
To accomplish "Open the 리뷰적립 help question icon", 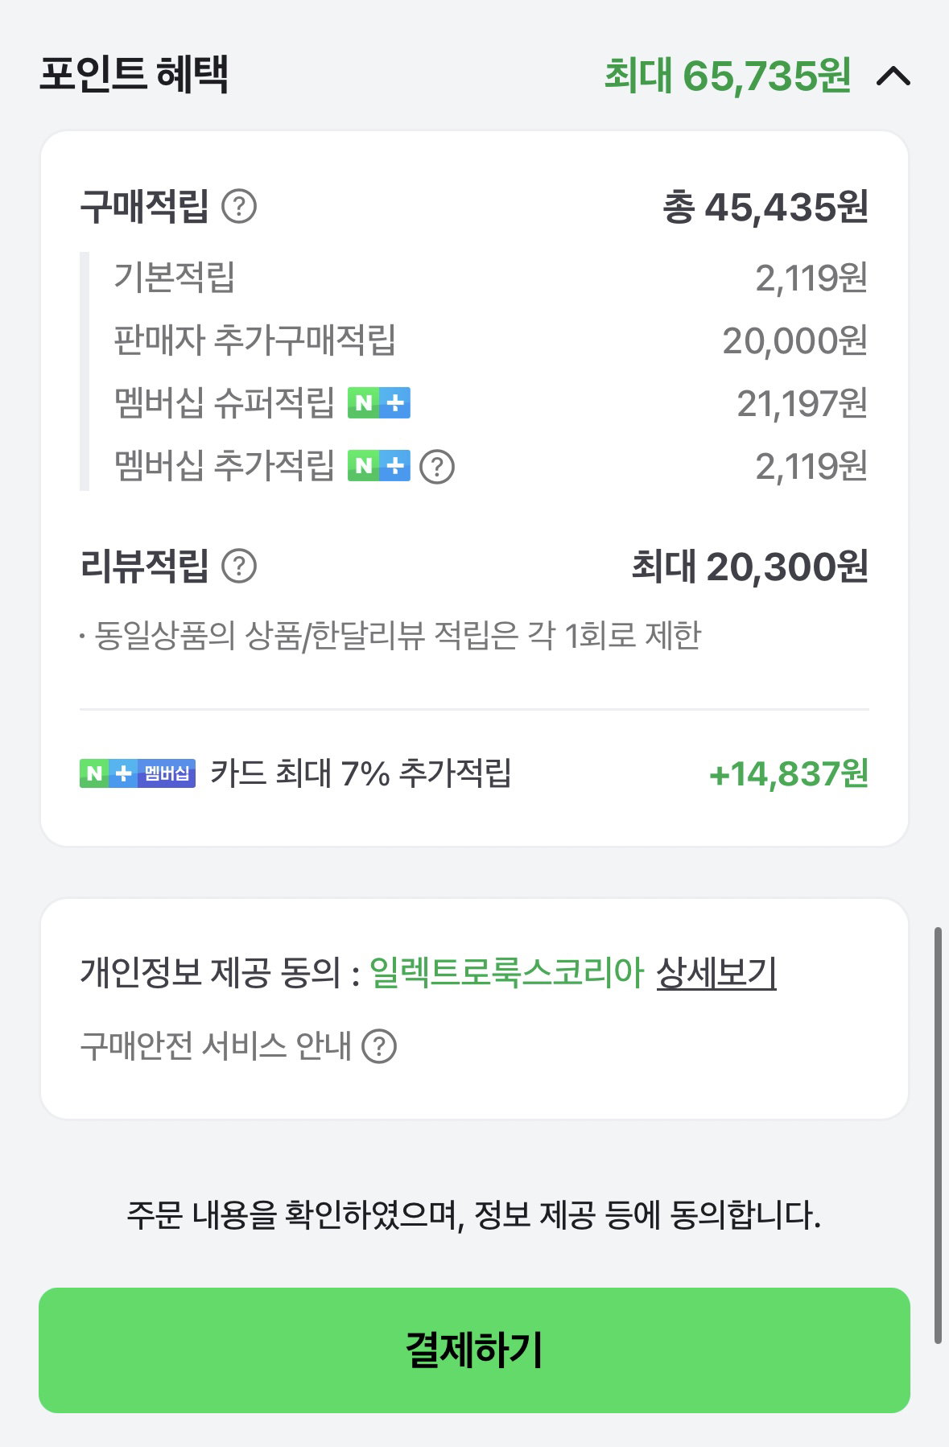I will pyautogui.click(x=239, y=566).
